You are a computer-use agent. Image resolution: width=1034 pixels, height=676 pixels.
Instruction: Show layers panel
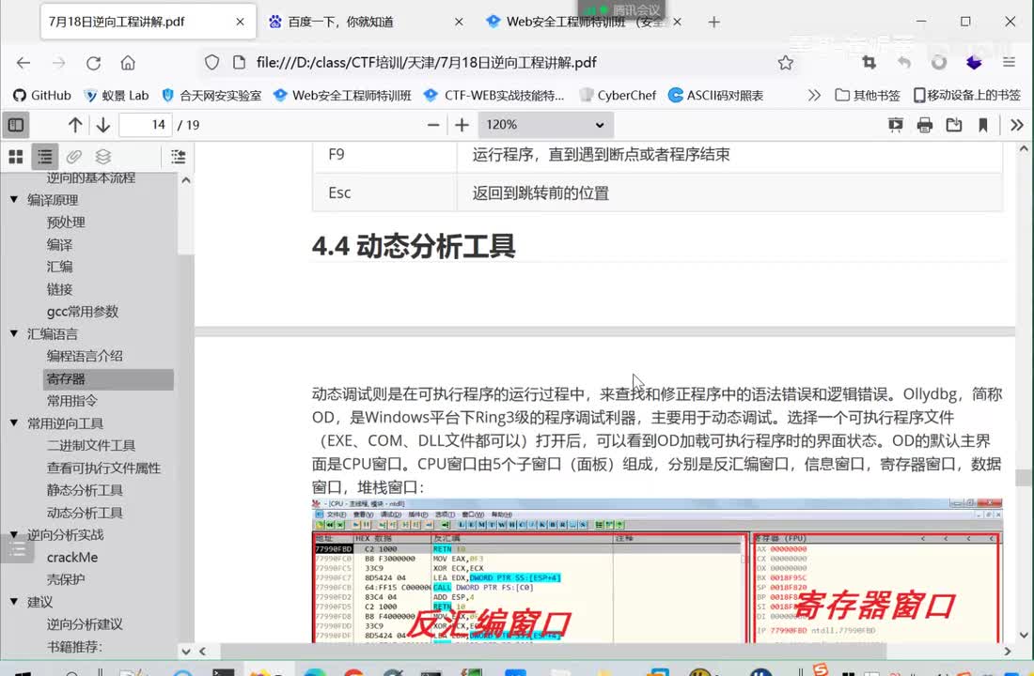(102, 156)
